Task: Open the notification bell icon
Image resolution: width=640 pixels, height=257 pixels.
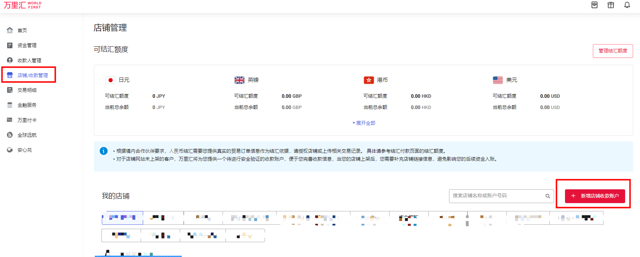Action: 627,5
